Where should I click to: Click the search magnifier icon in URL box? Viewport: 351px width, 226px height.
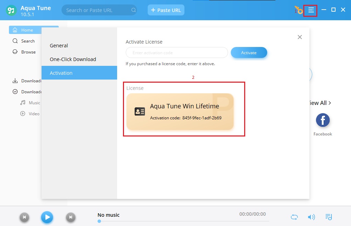coord(133,10)
